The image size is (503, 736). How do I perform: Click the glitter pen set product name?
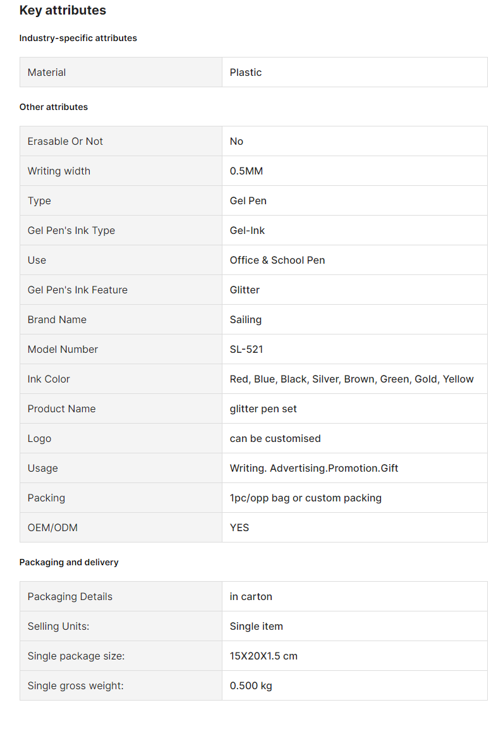coord(263,409)
